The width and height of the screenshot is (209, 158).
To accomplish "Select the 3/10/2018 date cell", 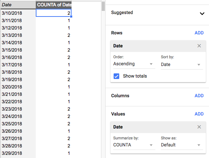I will [18, 13].
